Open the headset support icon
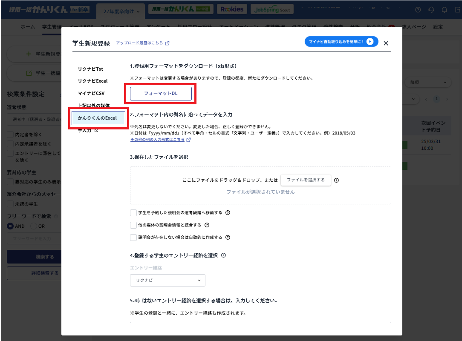The image size is (462, 341). (x=431, y=9)
